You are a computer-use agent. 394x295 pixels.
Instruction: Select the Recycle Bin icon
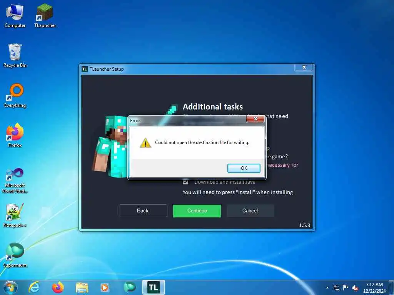coord(15,56)
